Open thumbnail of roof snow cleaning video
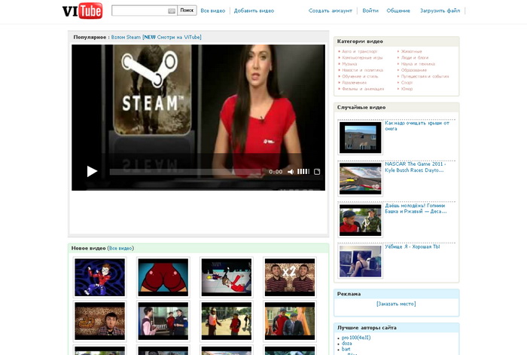527x355 pixels. (x=361, y=138)
